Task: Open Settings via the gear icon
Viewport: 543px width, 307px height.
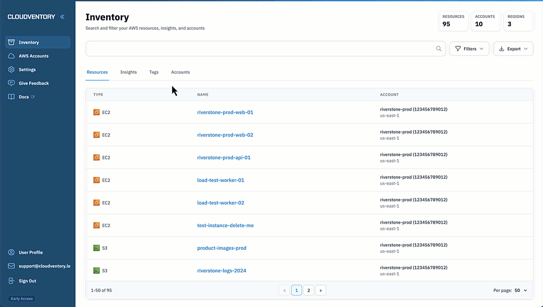Action: tap(11, 69)
